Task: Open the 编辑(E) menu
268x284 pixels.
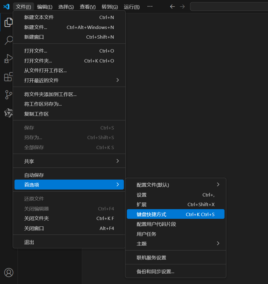Action: (x=45, y=7)
